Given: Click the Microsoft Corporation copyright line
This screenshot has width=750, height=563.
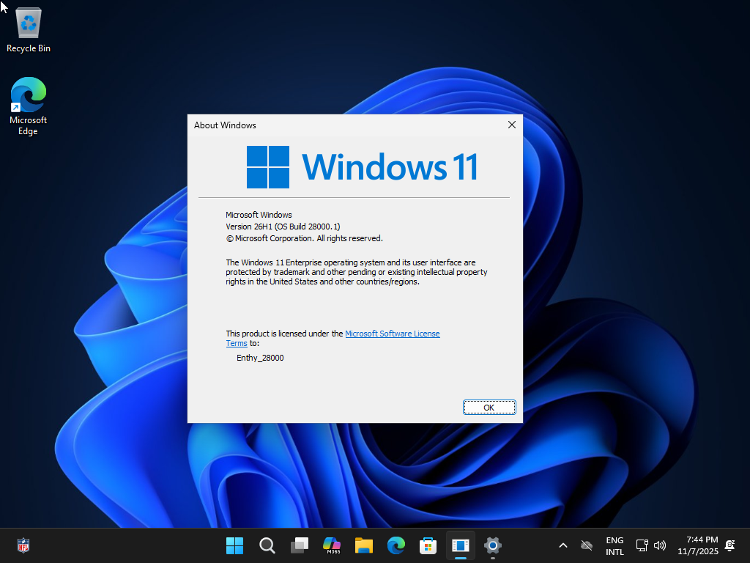Looking at the screenshot, I should [304, 238].
